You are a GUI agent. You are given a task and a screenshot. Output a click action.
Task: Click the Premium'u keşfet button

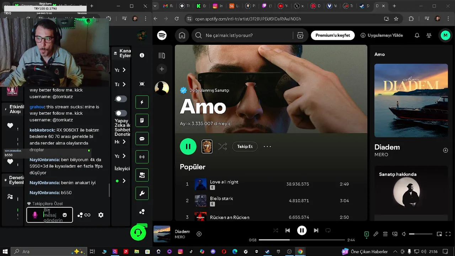[333, 35]
